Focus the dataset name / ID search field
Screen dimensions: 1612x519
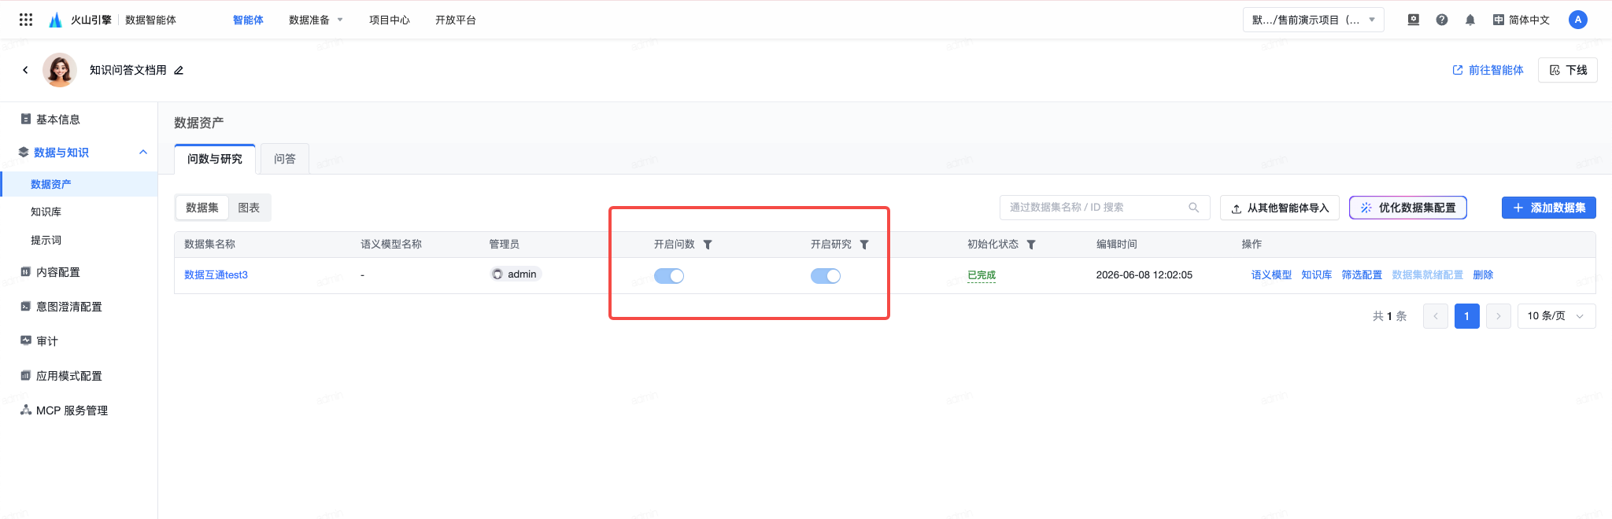click(x=1105, y=208)
